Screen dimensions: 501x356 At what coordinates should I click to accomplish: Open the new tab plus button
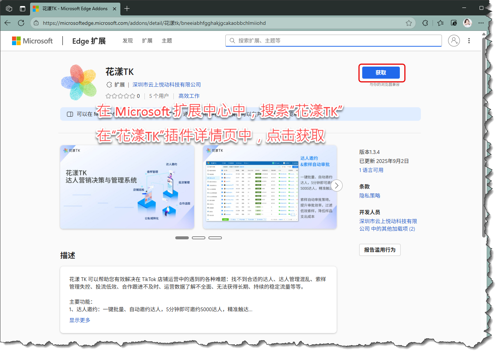[x=127, y=8]
